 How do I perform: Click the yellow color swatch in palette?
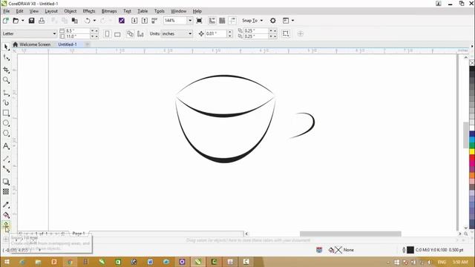pyautogui.click(x=472, y=151)
